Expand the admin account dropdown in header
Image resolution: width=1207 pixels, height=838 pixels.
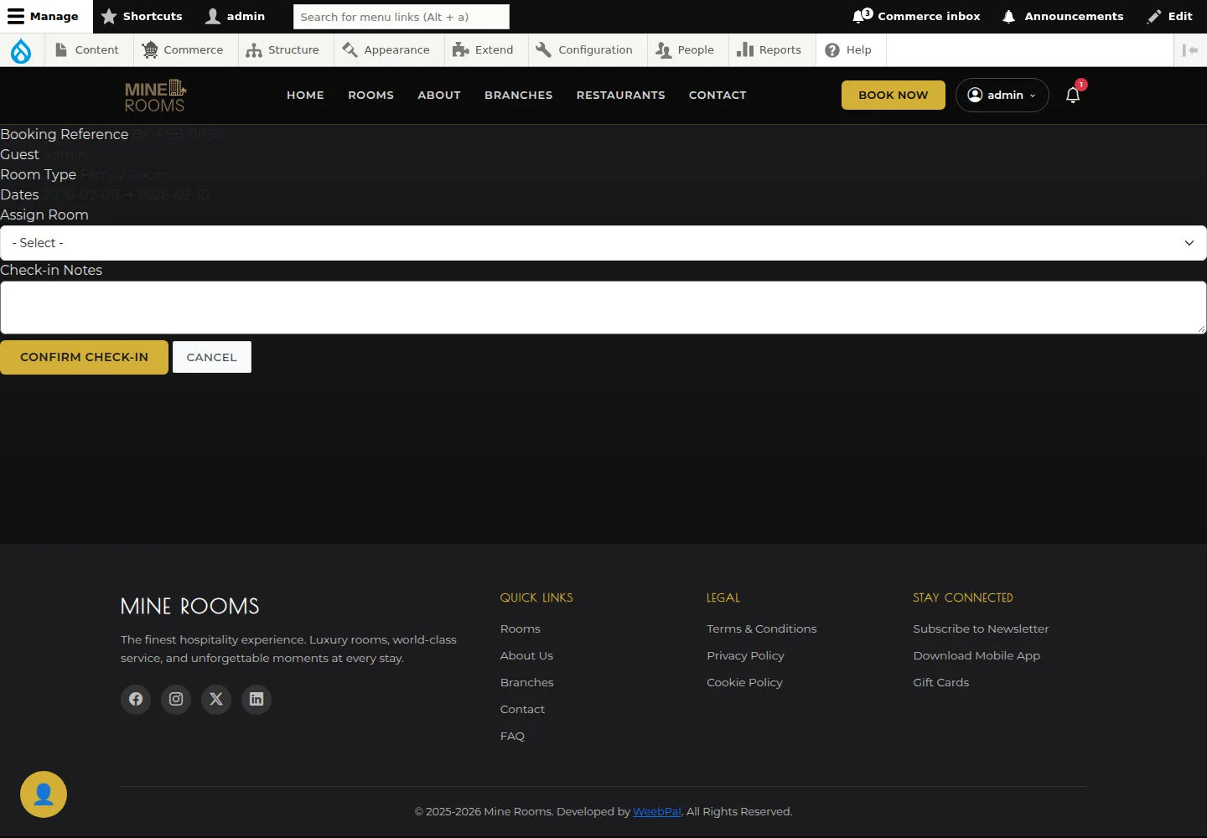click(1002, 95)
